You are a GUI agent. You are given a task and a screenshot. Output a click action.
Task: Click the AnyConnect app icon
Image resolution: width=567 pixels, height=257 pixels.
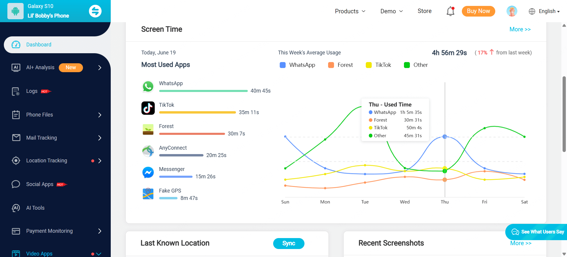148,151
